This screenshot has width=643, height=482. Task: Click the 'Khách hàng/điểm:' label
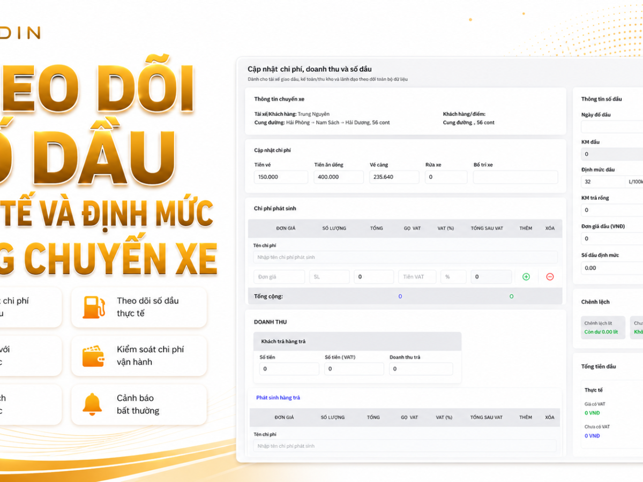pyautogui.click(x=464, y=114)
